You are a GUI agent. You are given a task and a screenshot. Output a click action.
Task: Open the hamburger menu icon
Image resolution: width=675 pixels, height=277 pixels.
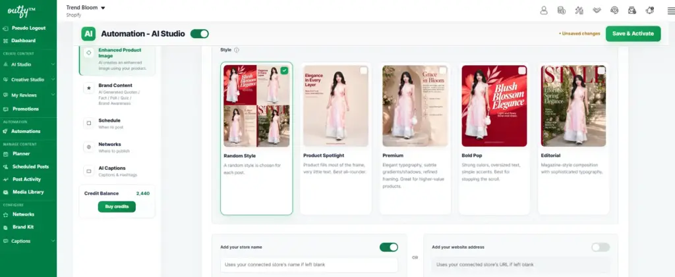[x=670, y=11]
